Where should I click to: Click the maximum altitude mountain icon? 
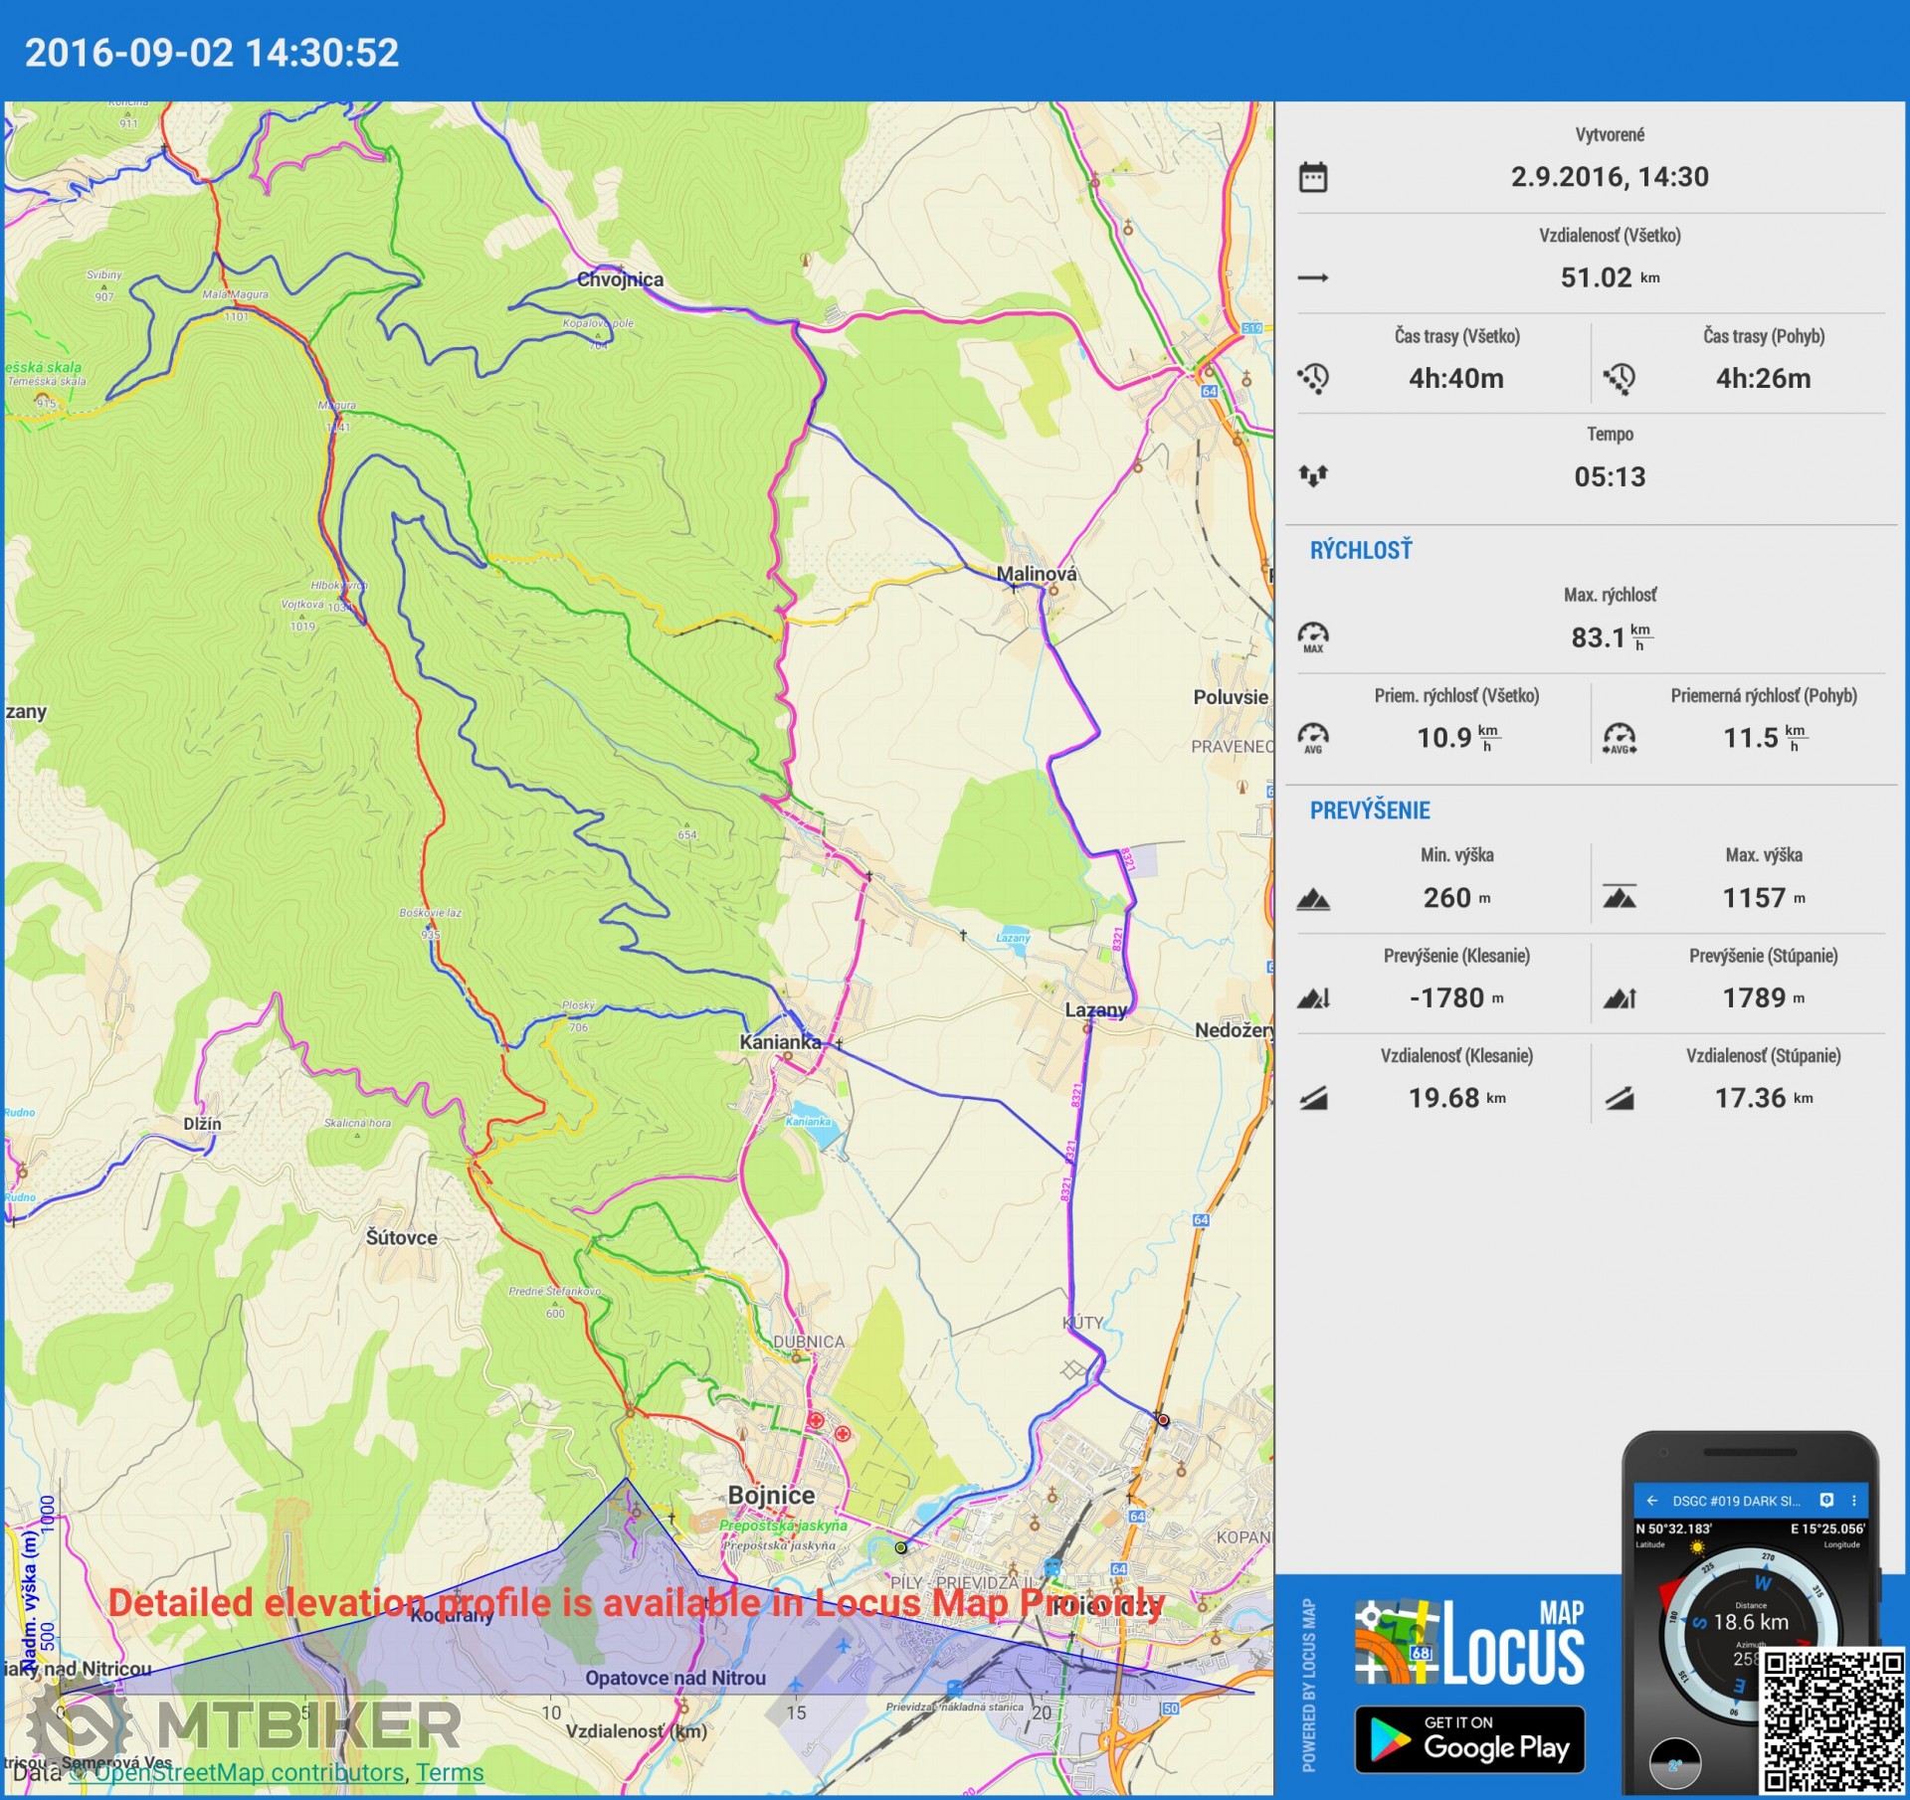1620,898
